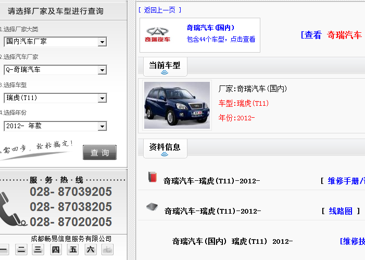The height and width of the screenshot is (260, 365).
Task: Open the 国内汽车厂家 category dropdown arrow
Action: coord(102,42)
